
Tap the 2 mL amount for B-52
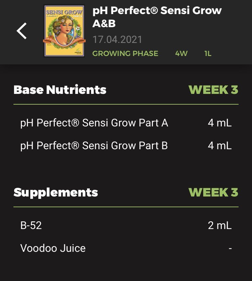pos(220,225)
